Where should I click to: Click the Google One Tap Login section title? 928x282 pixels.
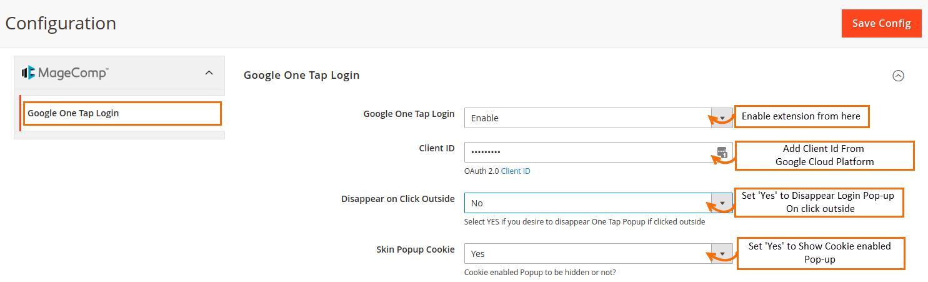point(301,75)
